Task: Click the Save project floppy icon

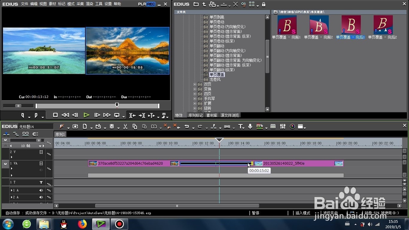Action: [112, 126]
